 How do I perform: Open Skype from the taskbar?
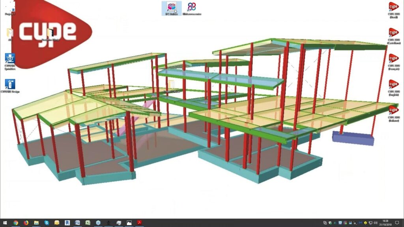point(47,223)
